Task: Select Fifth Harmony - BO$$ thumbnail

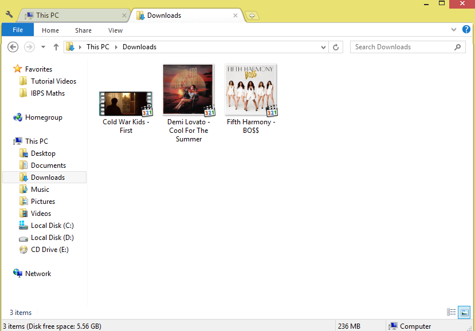Action: (x=251, y=90)
